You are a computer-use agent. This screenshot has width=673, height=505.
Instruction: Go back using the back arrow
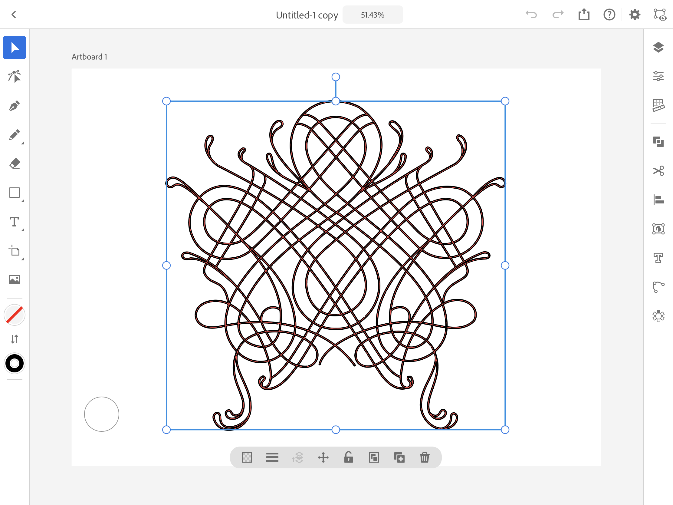coord(14,15)
